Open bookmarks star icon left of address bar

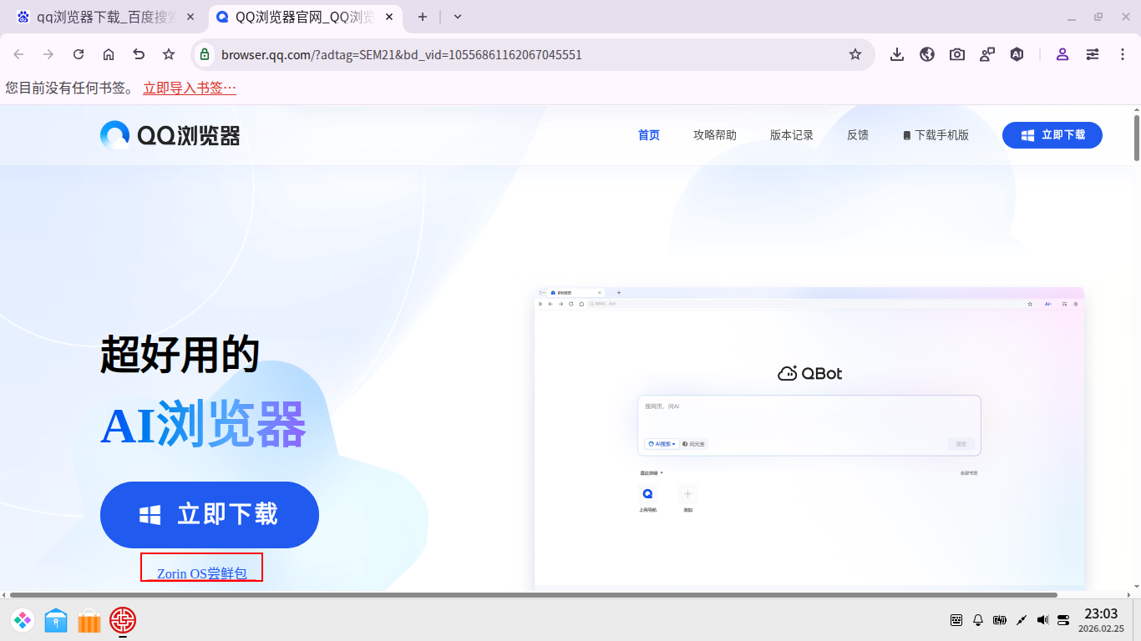169,54
